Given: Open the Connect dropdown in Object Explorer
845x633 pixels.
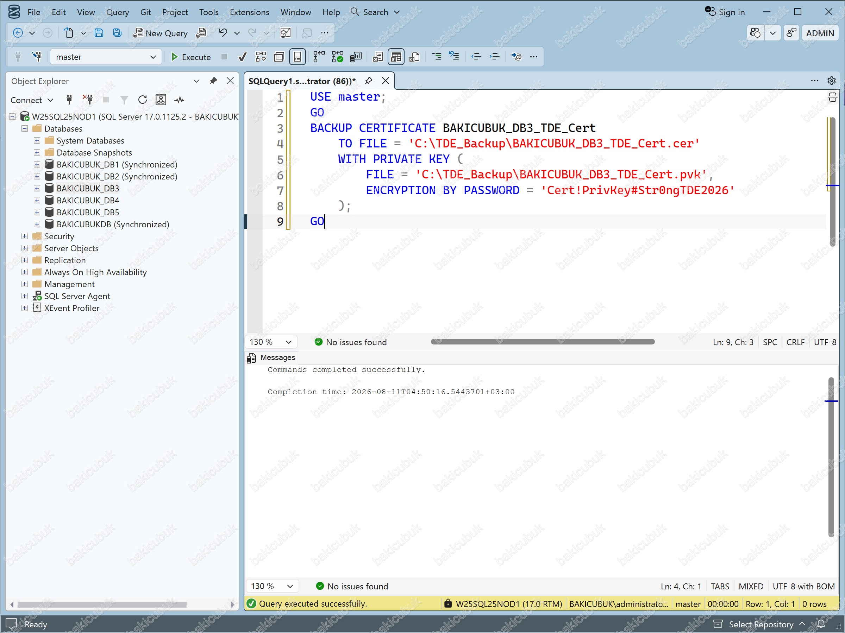Looking at the screenshot, I should tap(32, 100).
